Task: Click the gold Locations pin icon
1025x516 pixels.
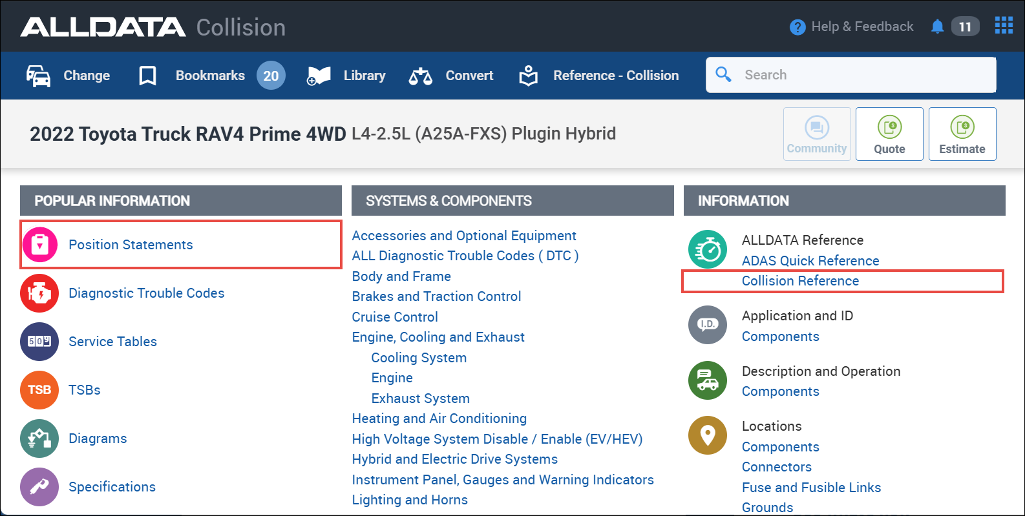Action: (708, 435)
